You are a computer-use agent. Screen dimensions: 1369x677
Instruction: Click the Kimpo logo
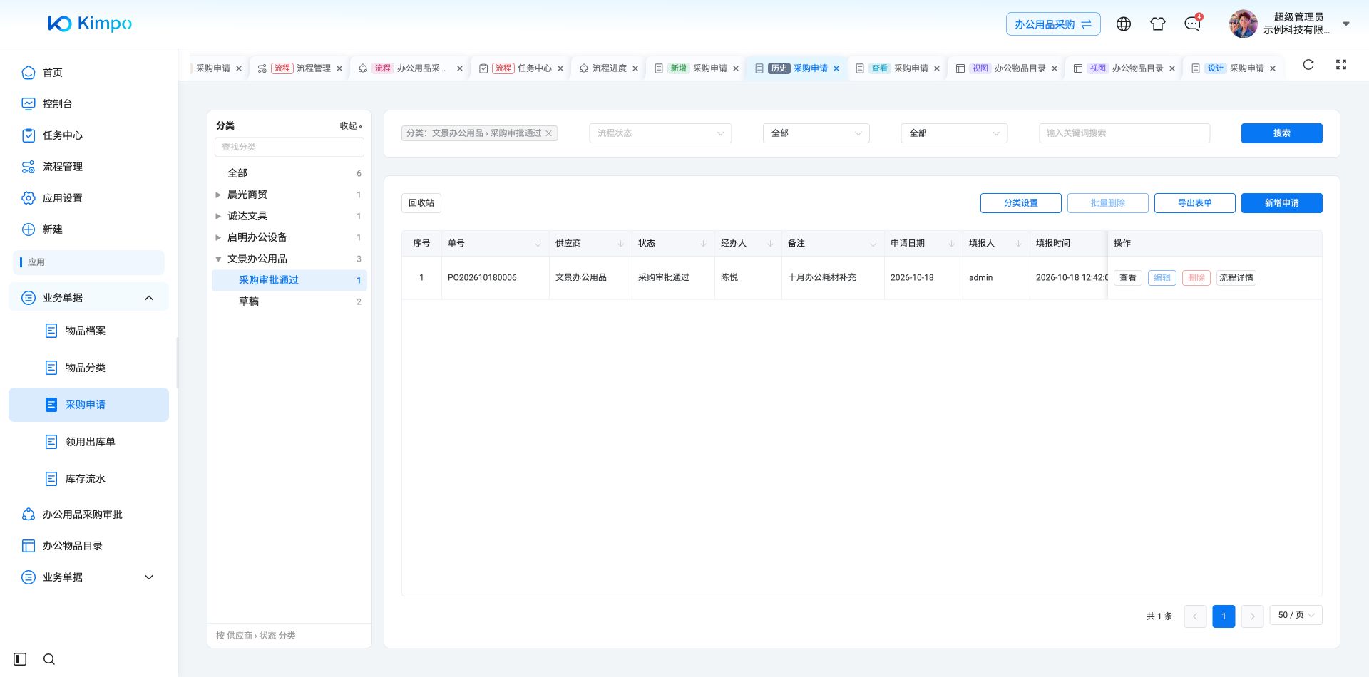90,24
